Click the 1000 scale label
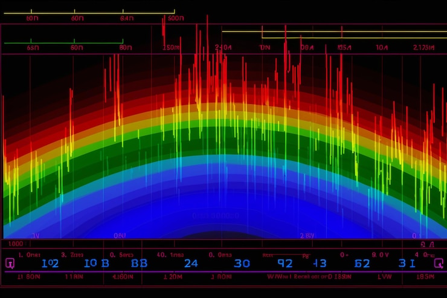This screenshot has height=298, width=447. 16,244
